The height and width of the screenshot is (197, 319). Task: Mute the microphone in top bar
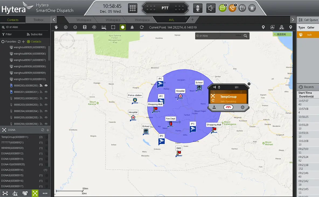(x=198, y=8)
